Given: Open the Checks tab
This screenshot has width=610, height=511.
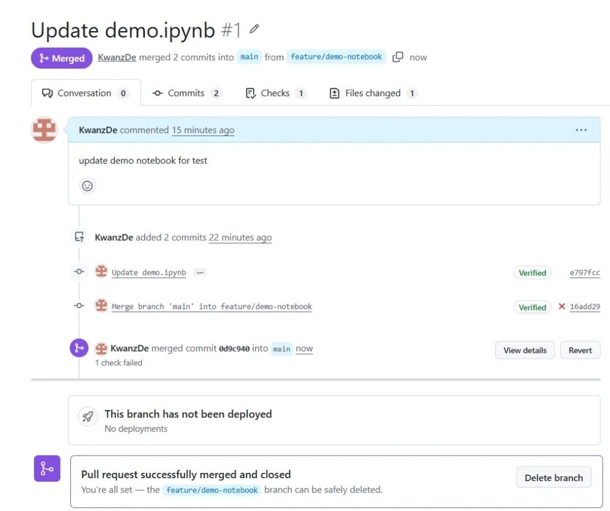Looking at the screenshot, I should click(276, 93).
